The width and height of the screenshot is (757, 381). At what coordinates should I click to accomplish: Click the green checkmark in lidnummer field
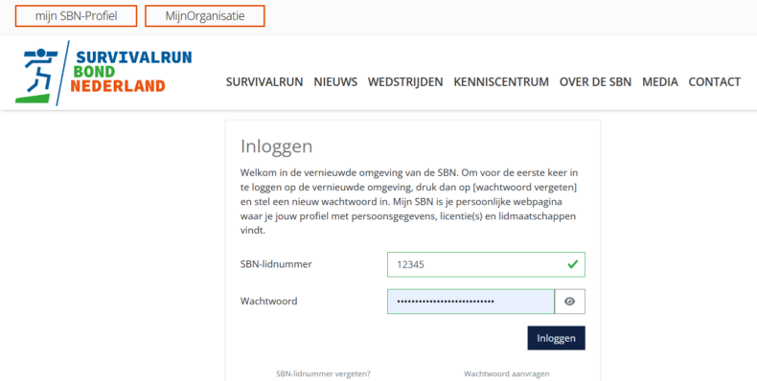tap(573, 264)
